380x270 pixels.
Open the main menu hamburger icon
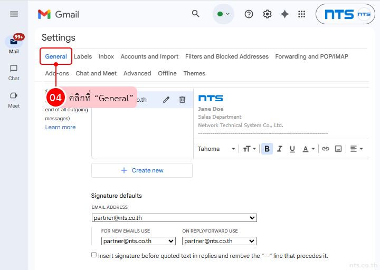pyautogui.click(x=14, y=14)
